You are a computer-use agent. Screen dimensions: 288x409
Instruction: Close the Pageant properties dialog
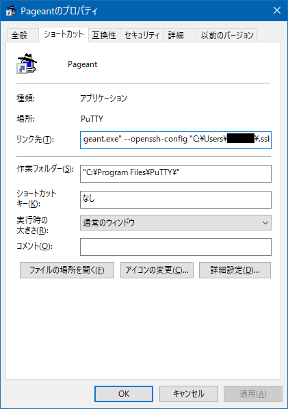(x=277, y=10)
